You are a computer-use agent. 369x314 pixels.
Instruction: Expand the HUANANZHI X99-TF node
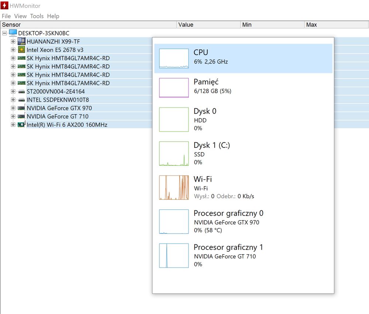click(13, 42)
